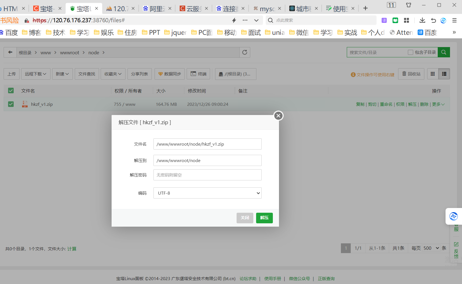Toggle the select-all checkbox in header
The height and width of the screenshot is (284, 462).
click(11, 90)
